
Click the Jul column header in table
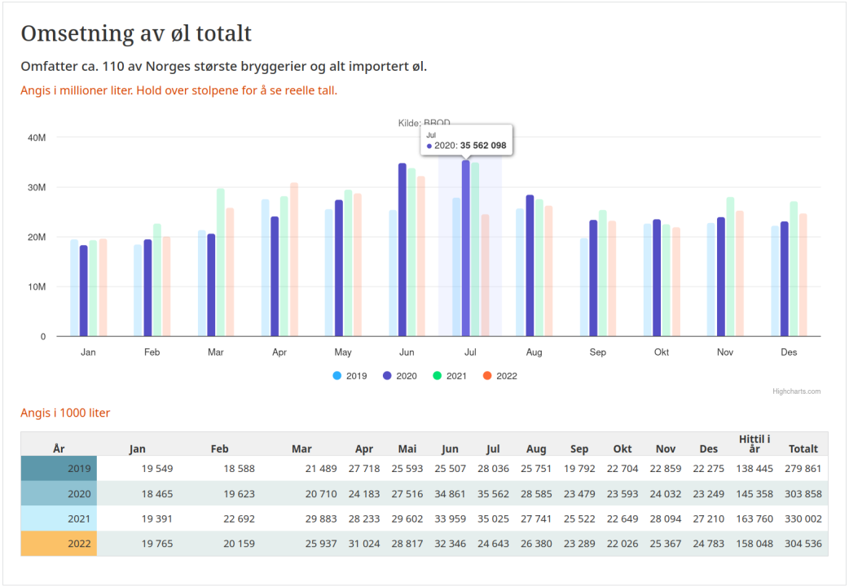(492, 448)
